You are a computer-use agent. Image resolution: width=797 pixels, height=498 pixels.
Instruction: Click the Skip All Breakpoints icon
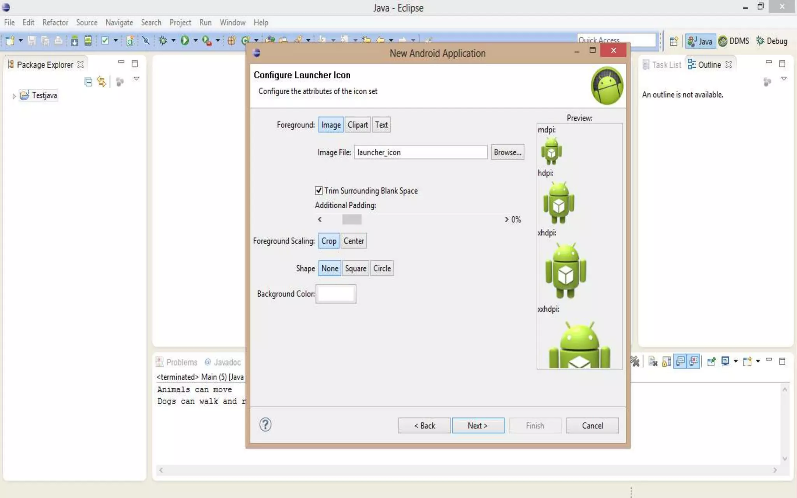pos(146,40)
